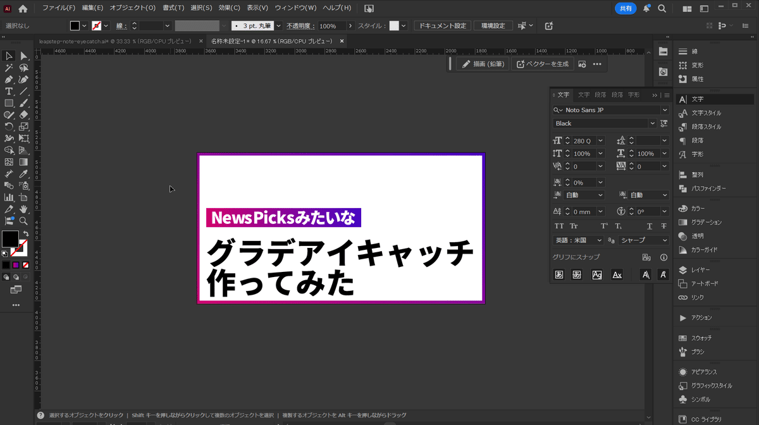Select the Pen tool

tap(9, 80)
